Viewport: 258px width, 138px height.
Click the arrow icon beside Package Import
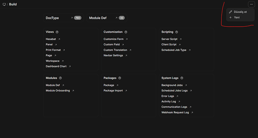coord(126,91)
